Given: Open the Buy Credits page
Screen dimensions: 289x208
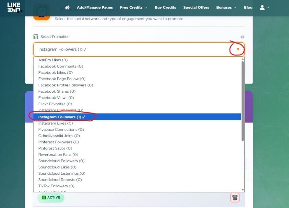Looking at the screenshot, I should (165, 7).
